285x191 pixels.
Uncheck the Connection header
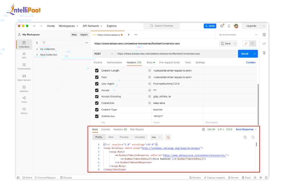[97, 103]
